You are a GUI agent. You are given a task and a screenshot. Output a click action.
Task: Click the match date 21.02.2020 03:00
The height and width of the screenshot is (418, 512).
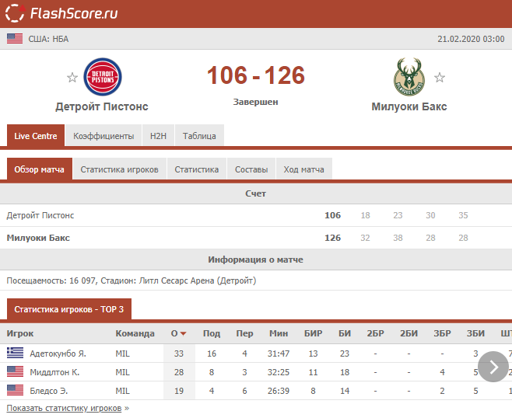471,39
